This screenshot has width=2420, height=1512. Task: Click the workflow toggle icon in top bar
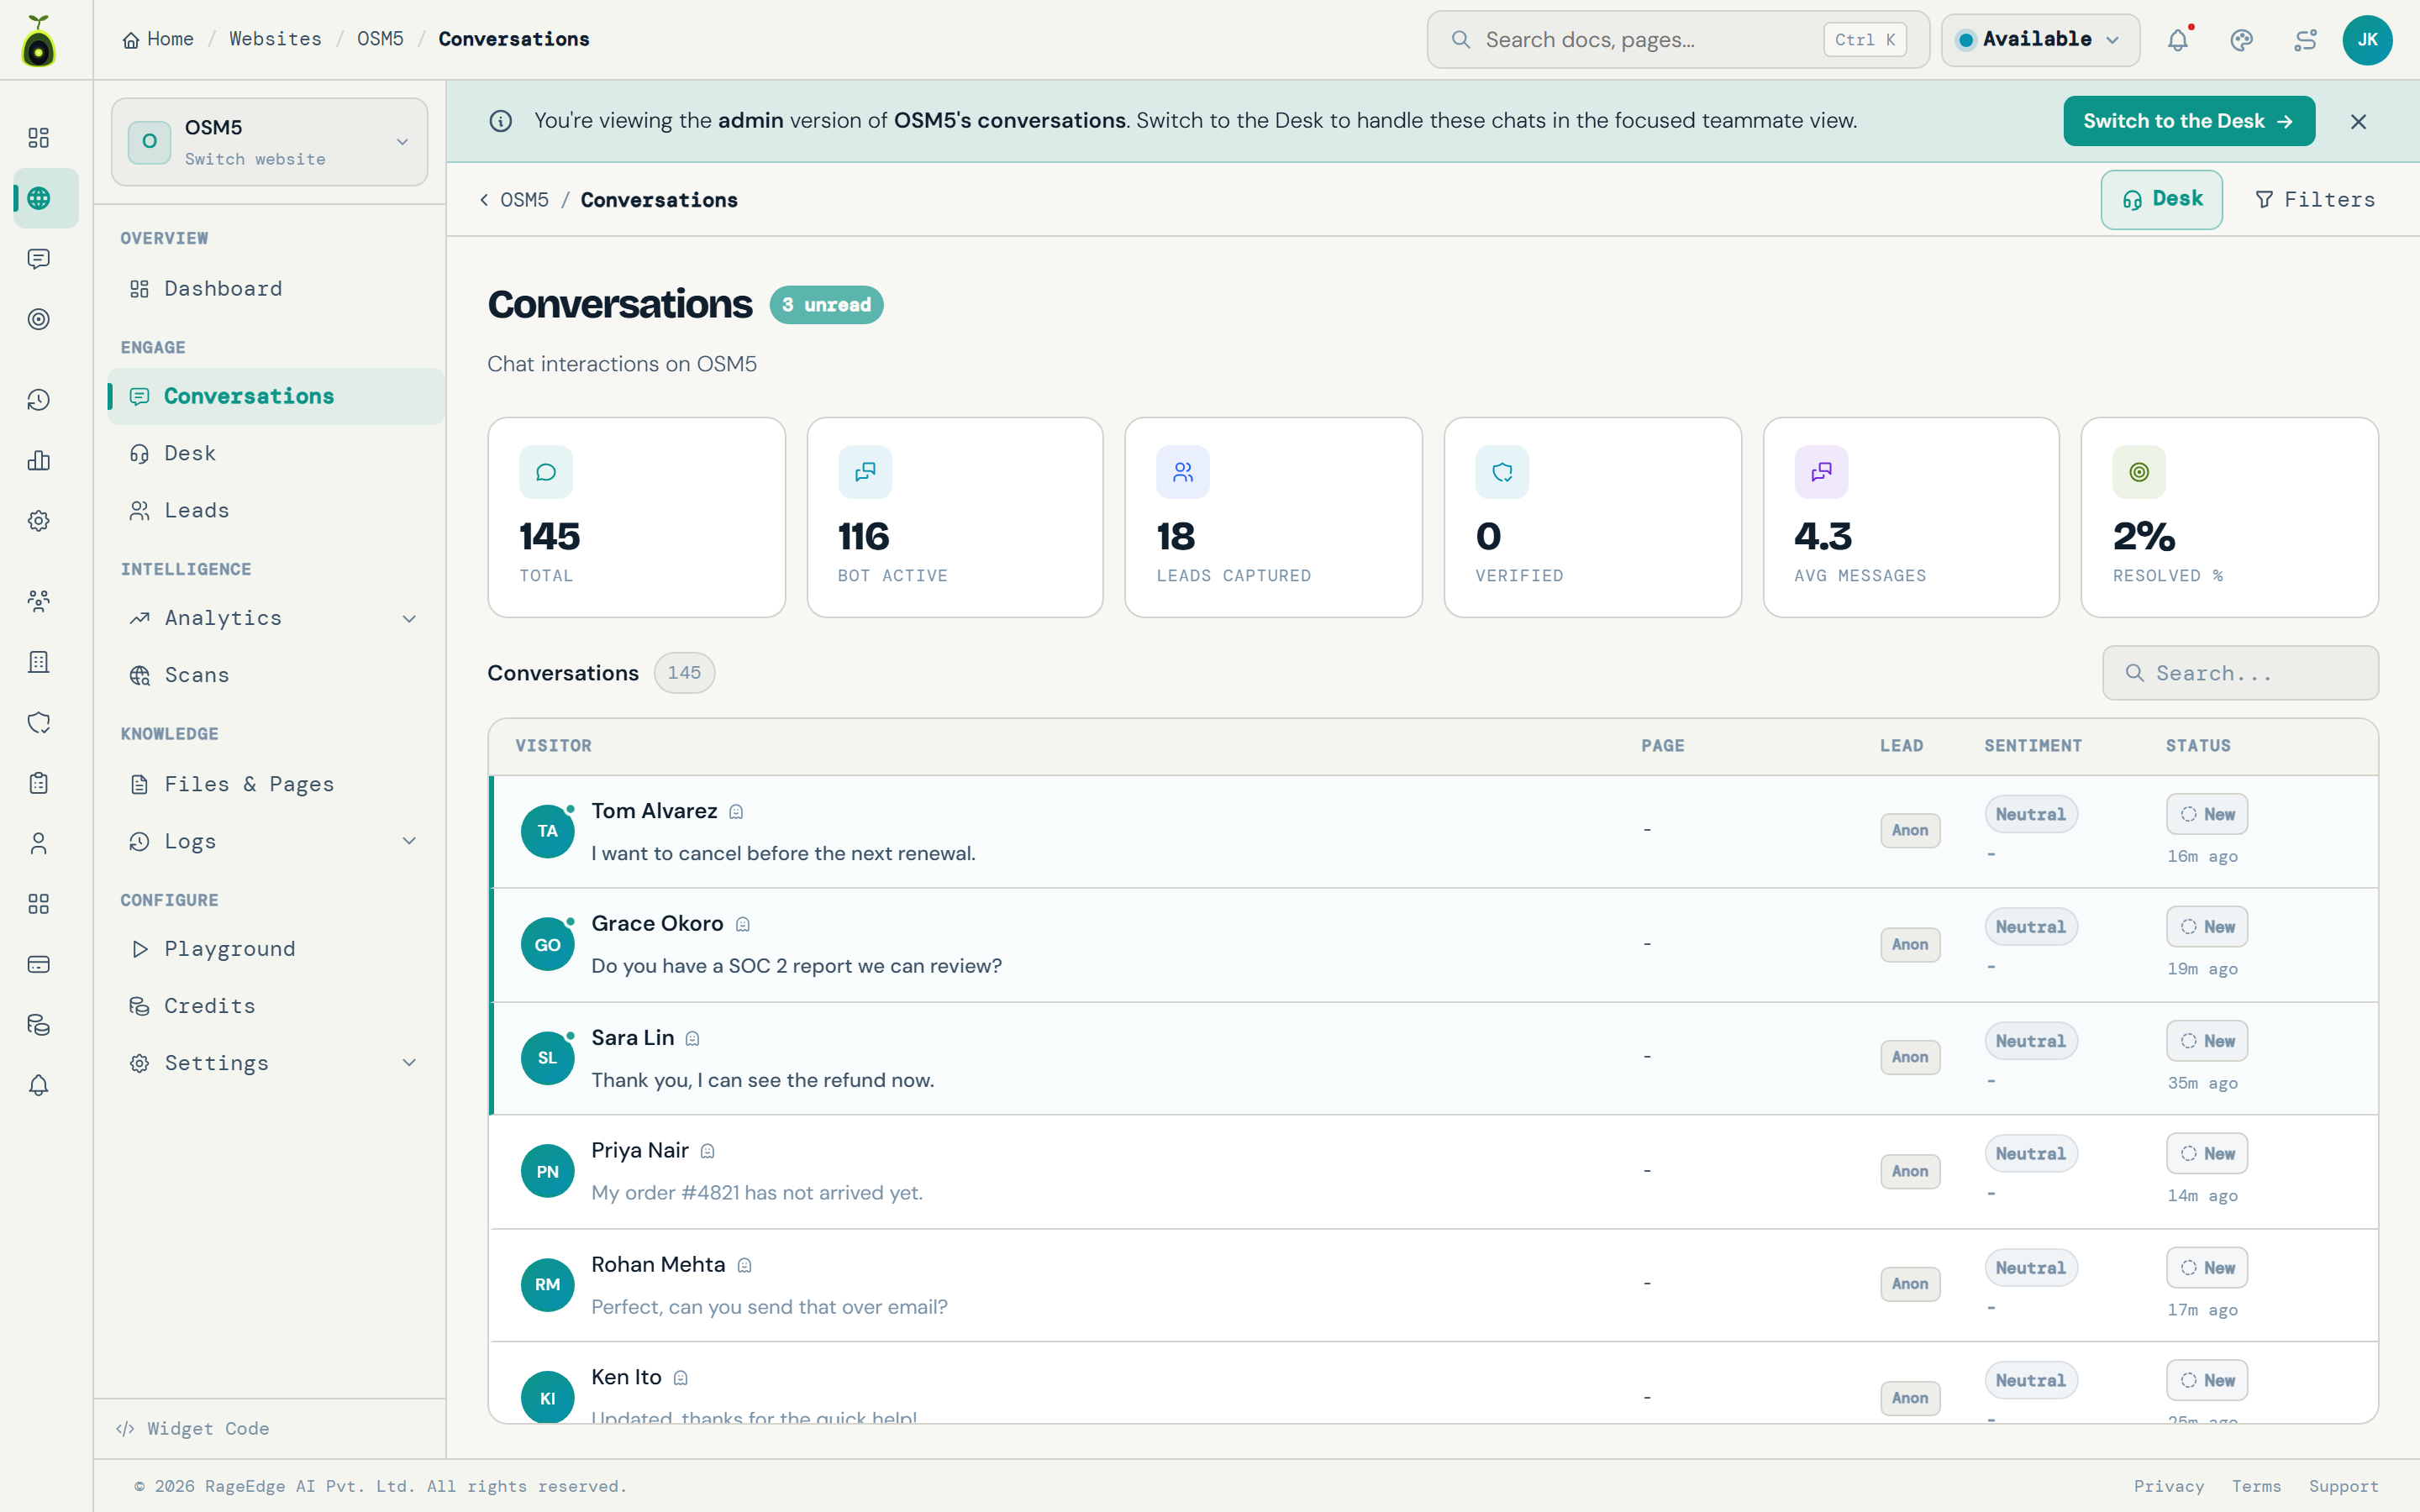coord(2305,40)
